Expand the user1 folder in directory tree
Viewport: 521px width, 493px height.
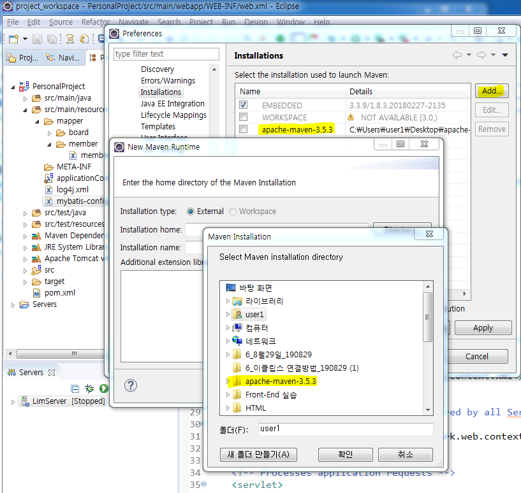pos(228,314)
